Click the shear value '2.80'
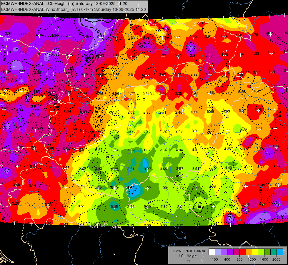This screenshot has height=265, width=288. [x=193, y=37]
